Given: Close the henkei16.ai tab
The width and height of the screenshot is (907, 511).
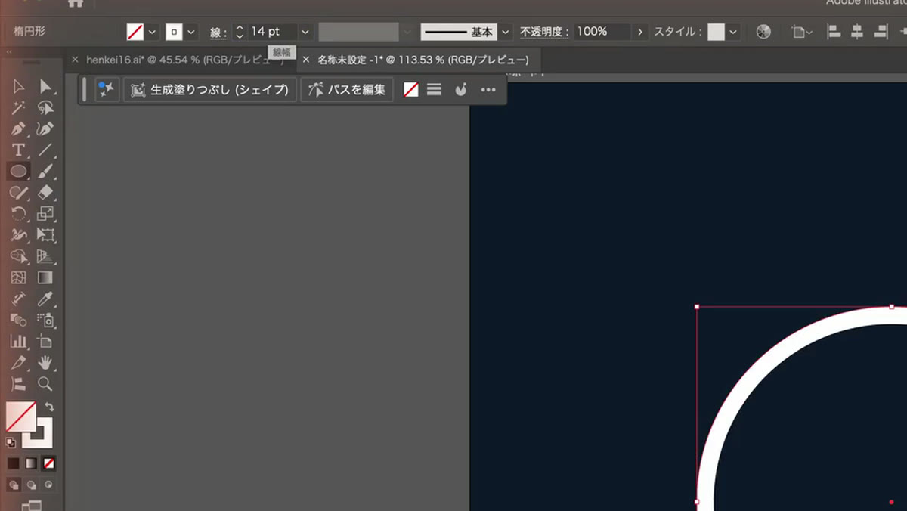Looking at the screenshot, I should coord(75,60).
